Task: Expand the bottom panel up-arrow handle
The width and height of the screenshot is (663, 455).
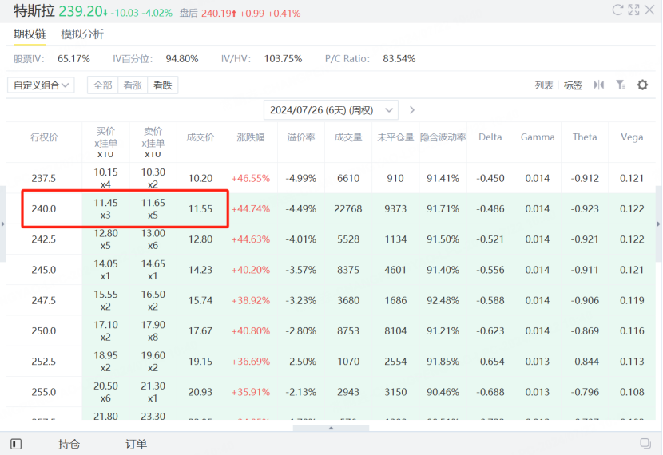Action: pyautogui.click(x=331, y=429)
